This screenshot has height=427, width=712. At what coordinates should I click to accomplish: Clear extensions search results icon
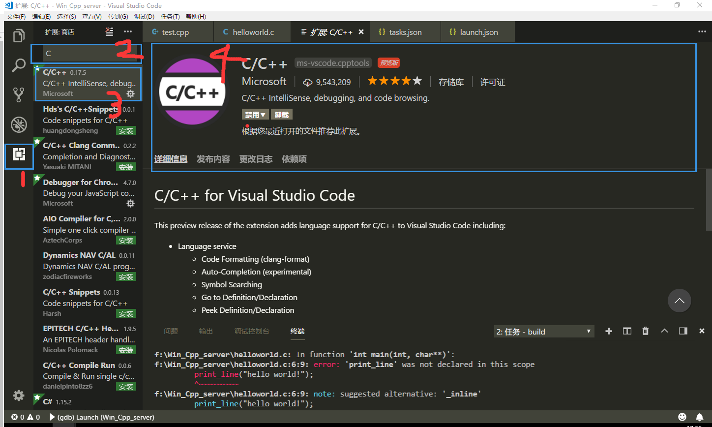coord(109,32)
